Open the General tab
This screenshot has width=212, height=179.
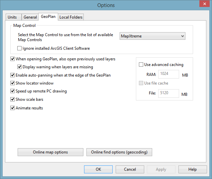30,17
